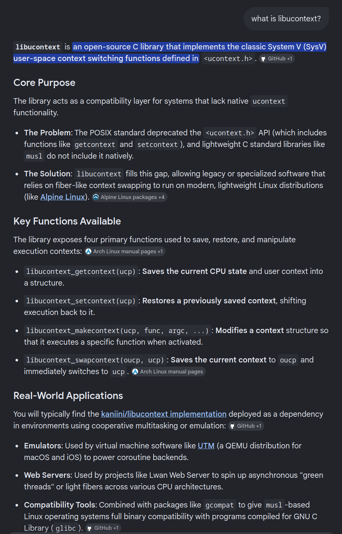Click the gcompat code term
Viewport: 342px width, 534px height.
coord(219,505)
